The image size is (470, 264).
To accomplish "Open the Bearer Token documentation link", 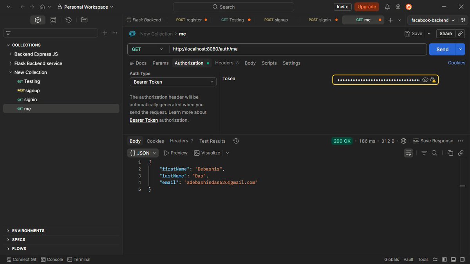I will pyautogui.click(x=143, y=120).
